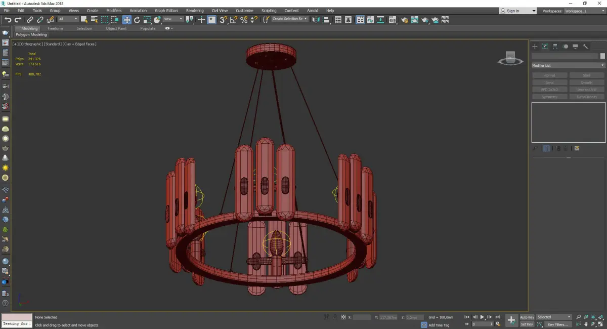Image resolution: width=607 pixels, height=329 pixels.
Task: Toggle Absolute/Offset transform mode icon
Action: coord(343,317)
